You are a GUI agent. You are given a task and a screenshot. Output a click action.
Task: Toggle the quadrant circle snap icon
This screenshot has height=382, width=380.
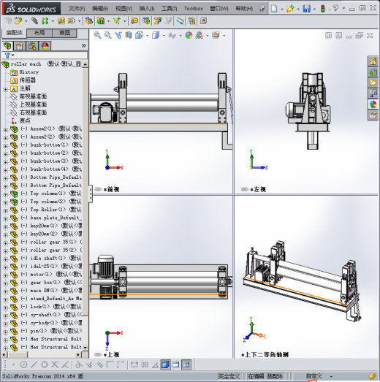pyautogui.click(x=45, y=364)
